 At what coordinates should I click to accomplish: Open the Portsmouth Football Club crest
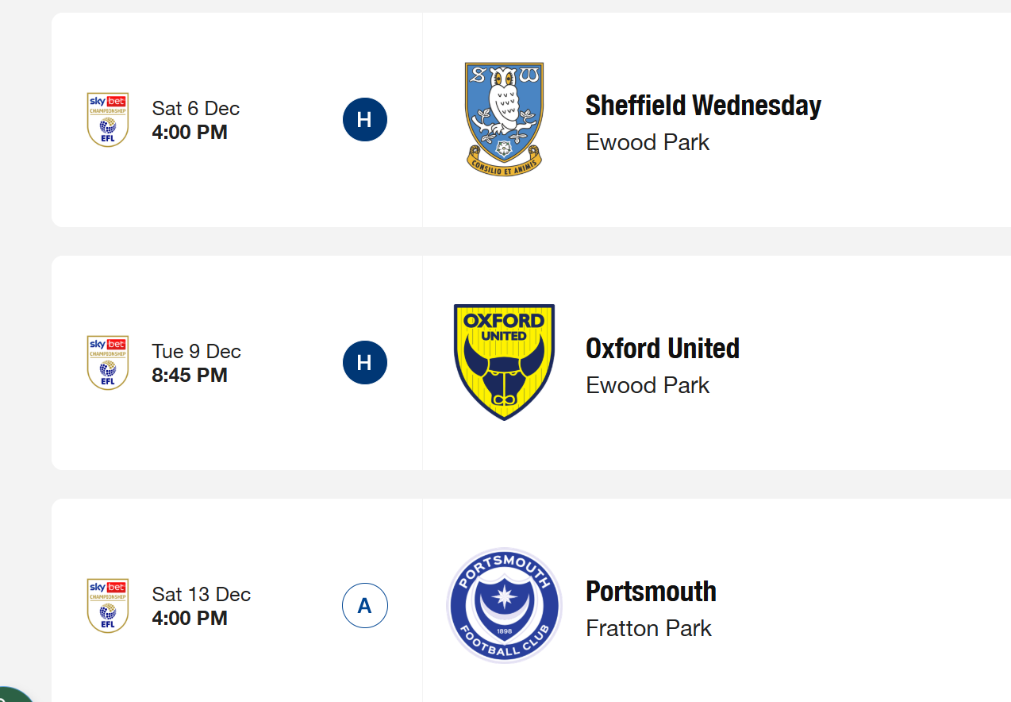coord(504,605)
